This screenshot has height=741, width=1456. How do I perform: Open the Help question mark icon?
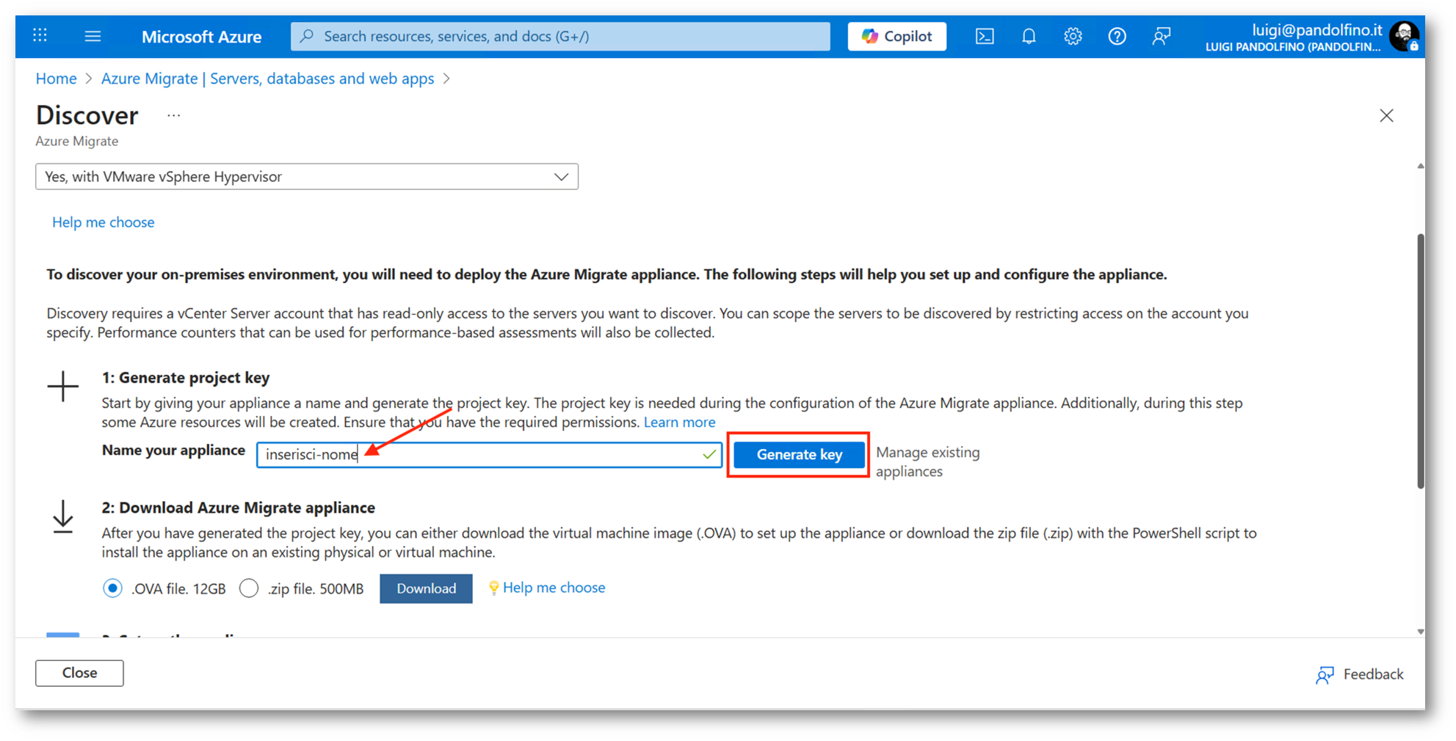tap(1117, 36)
